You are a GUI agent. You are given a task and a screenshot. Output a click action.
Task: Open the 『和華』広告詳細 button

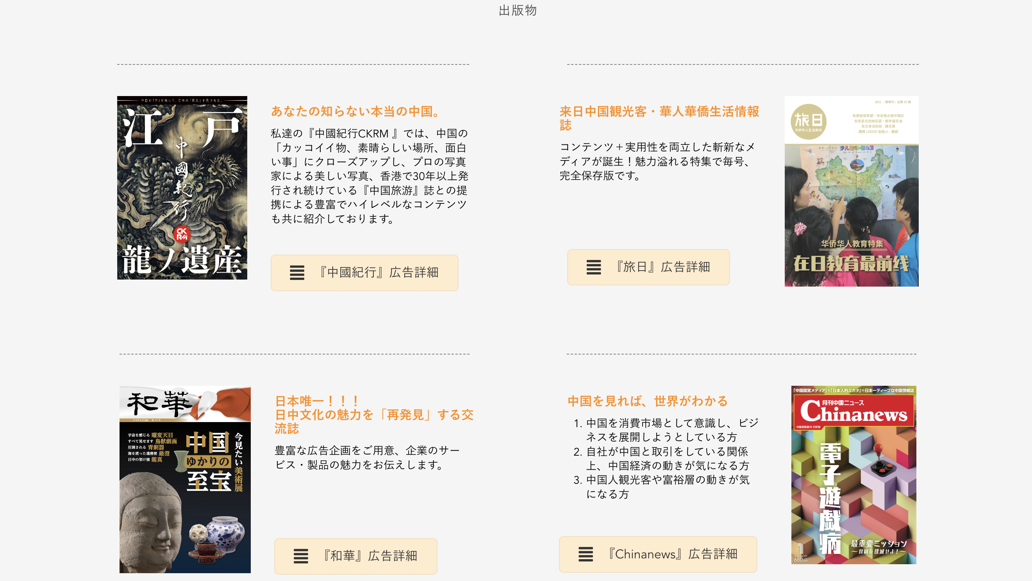click(355, 556)
